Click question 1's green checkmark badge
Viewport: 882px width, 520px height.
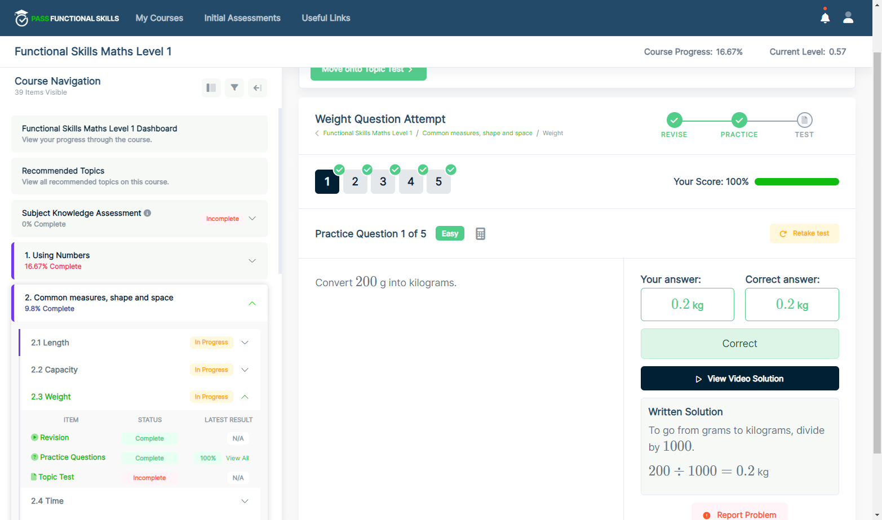[339, 170]
